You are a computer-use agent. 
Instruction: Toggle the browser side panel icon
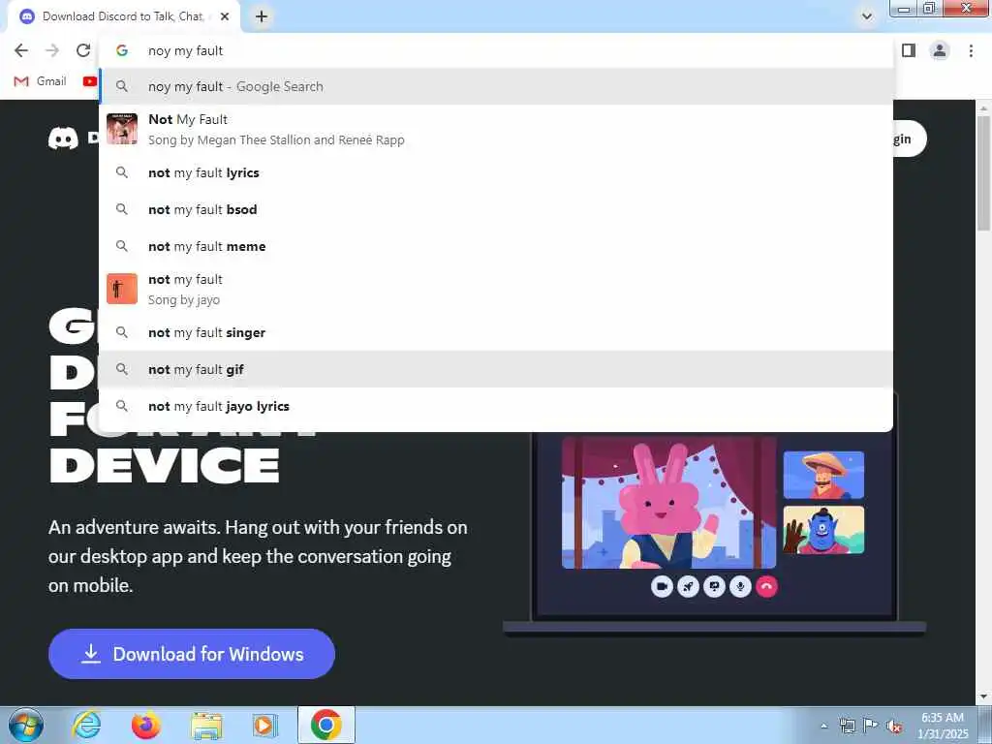pos(909,50)
